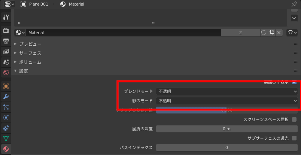Open the Particle properties tab

click(x=6, y=107)
